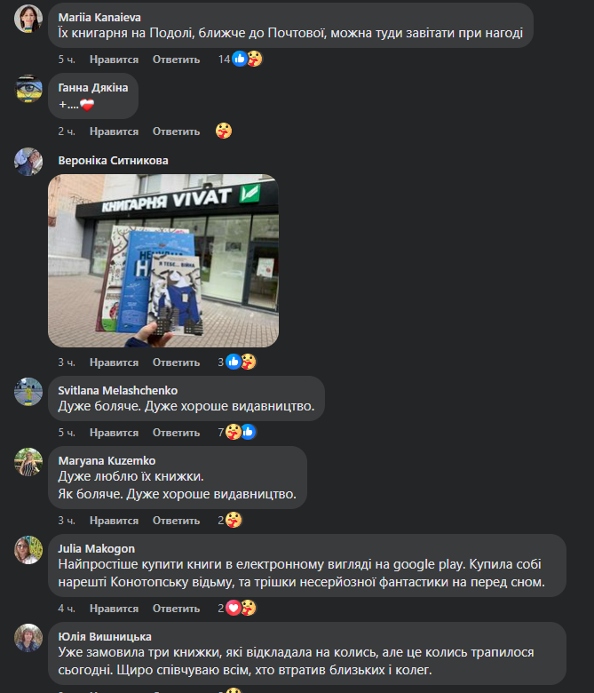Open Mariia Kanaieva's profile avatar
Viewport: 594px width, 693px height.
(x=28, y=19)
